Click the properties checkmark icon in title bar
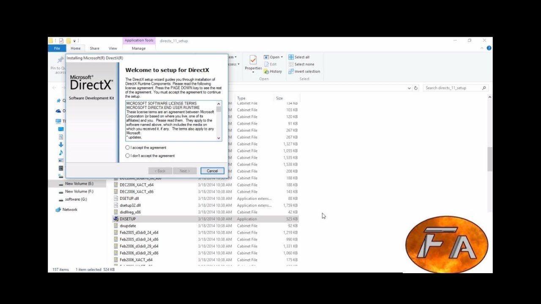 (x=61, y=41)
